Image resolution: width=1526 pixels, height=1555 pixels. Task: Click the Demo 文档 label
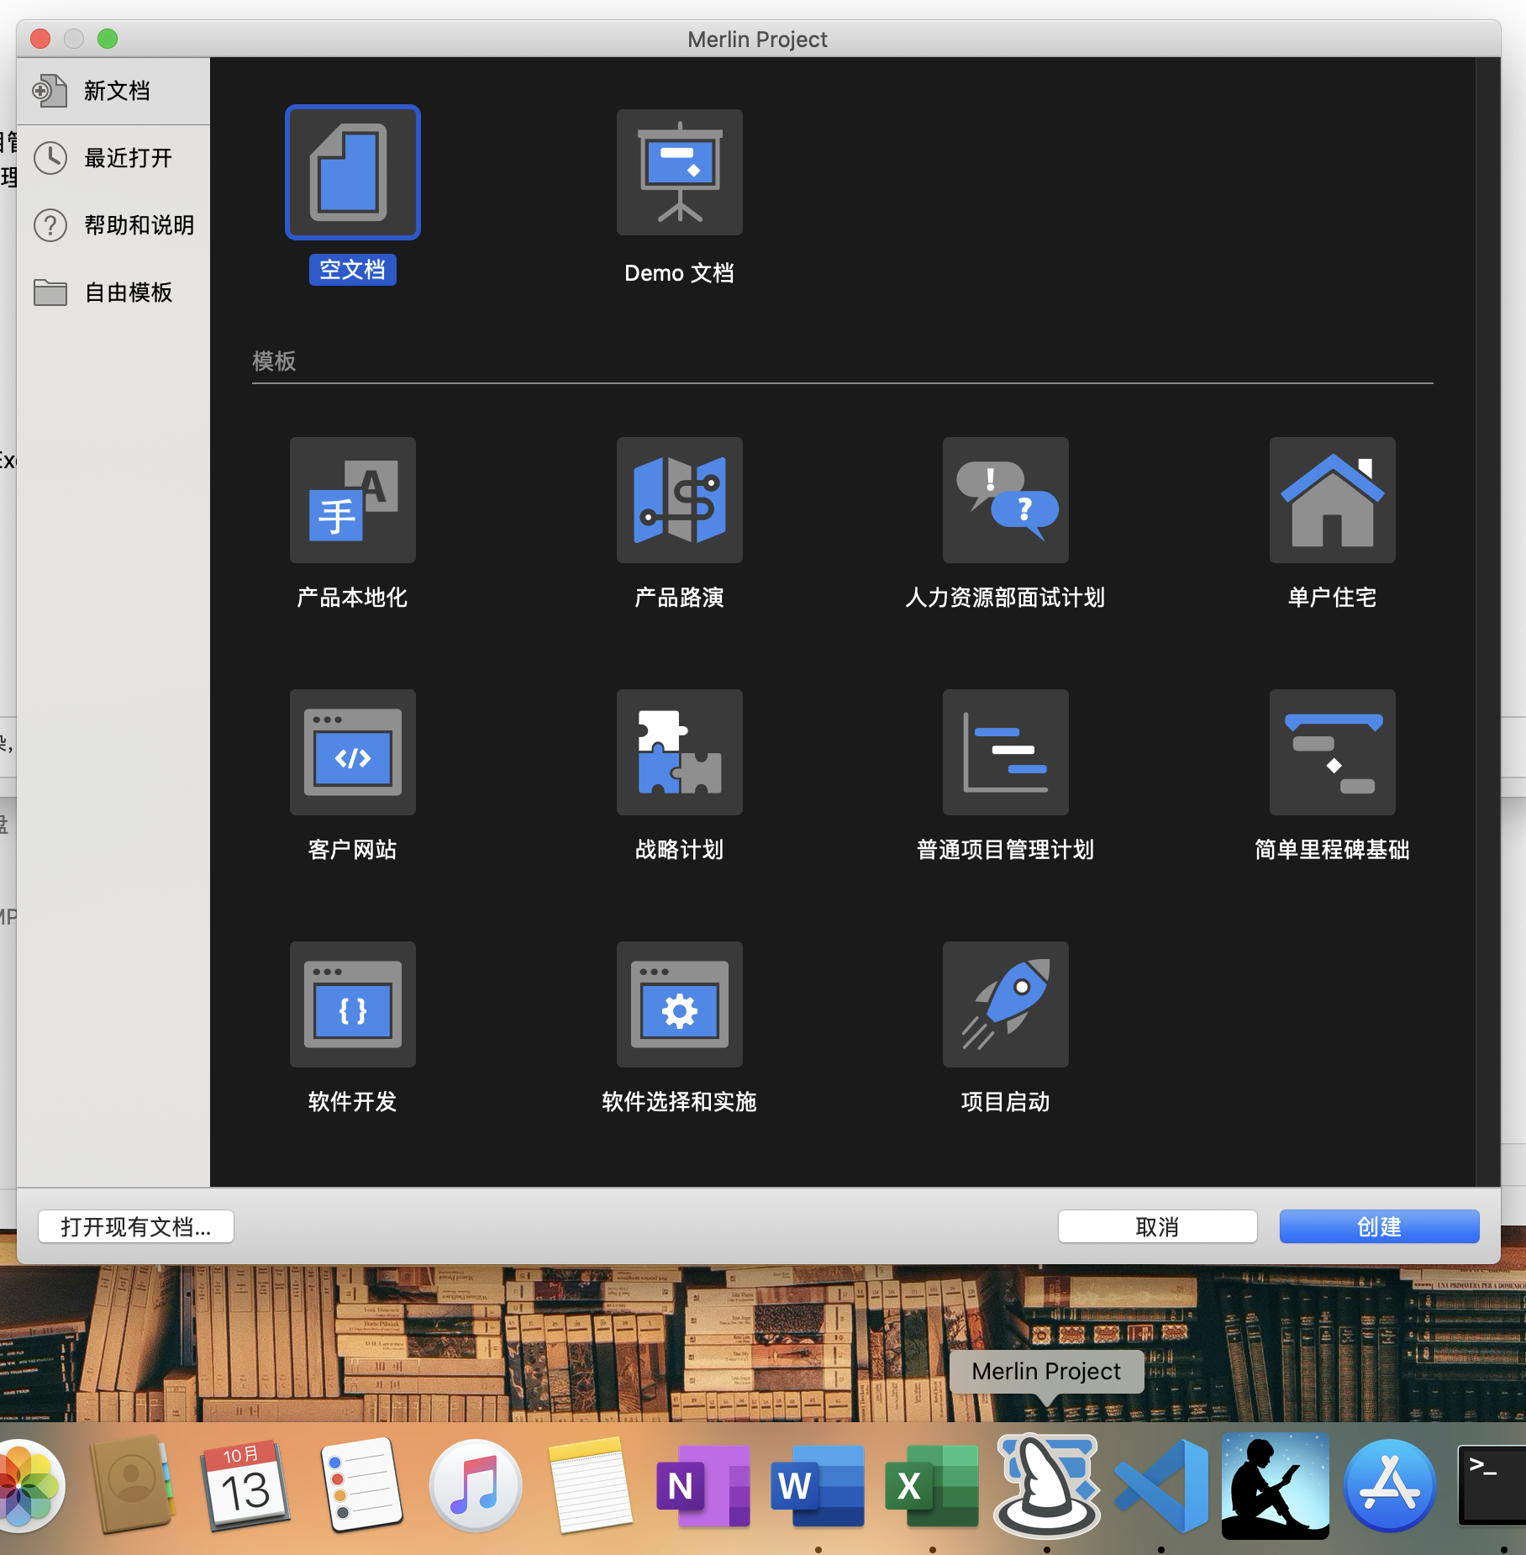[x=679, y=273]
